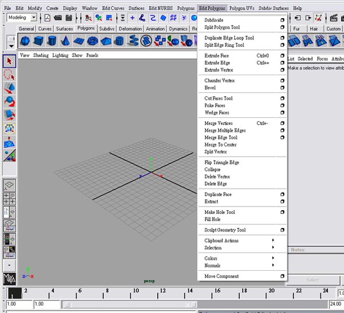Open Subdivide option box
Viewport: 344px width, 313px height.
pyautogui.click(x=282, y=20)
